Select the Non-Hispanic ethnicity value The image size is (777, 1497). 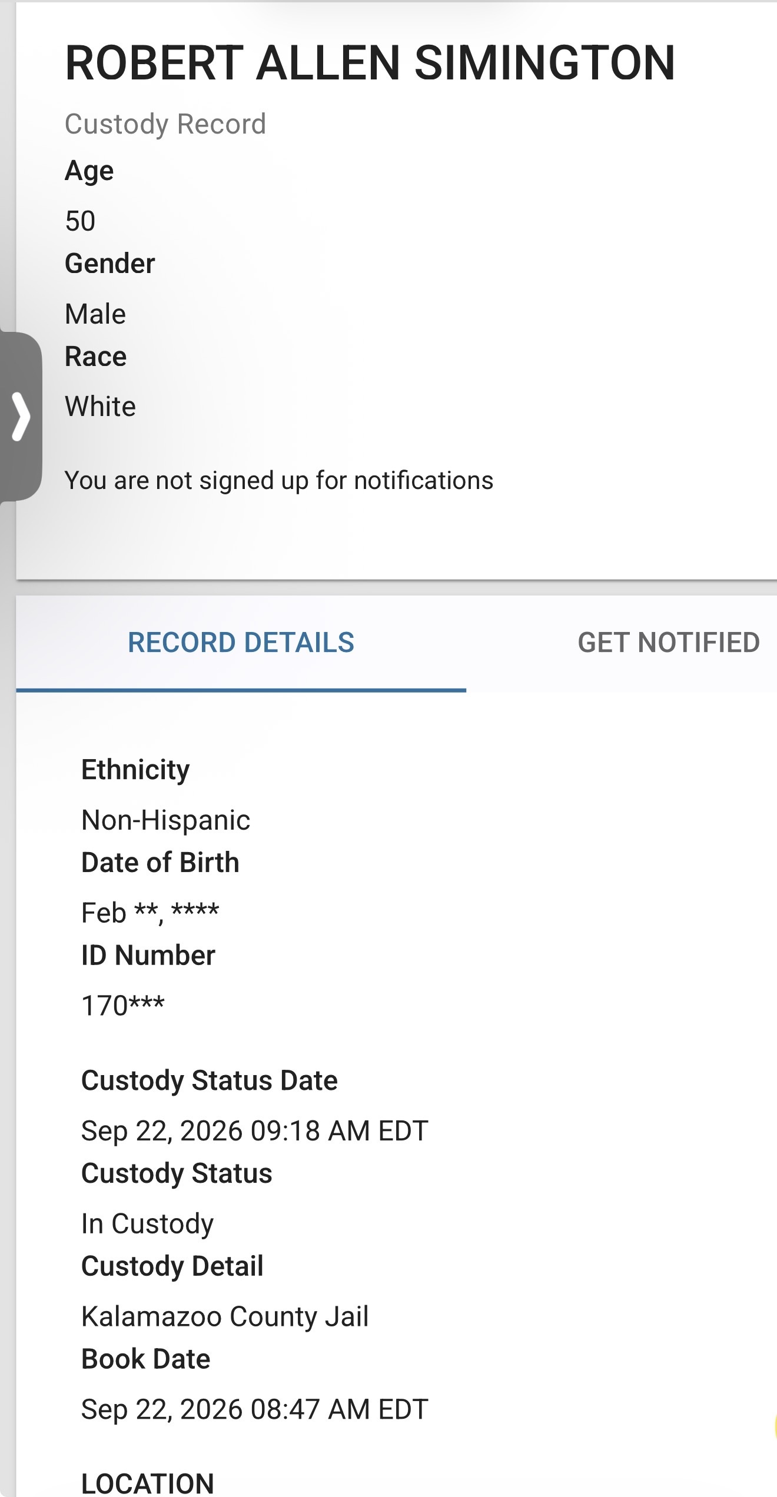coord(166,820)
